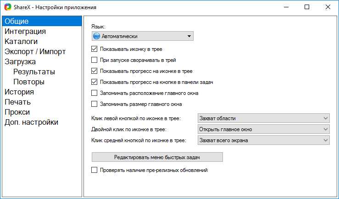Enable Проверять наличие пре-релизных обновлений
This screenshot has width=339, height=199.
[x=94, y=170]
